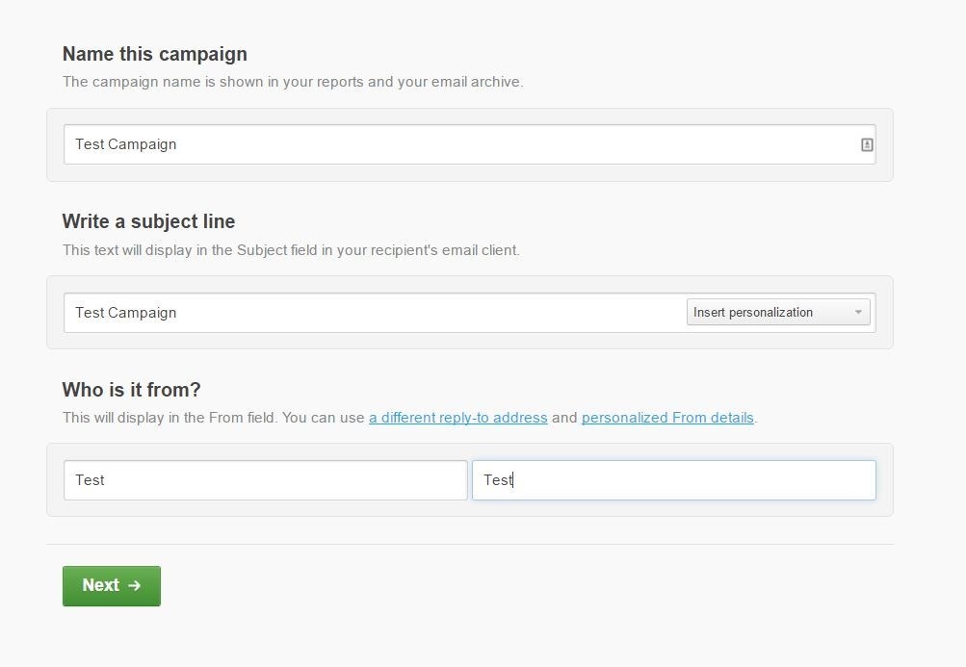Place cursor after 'Test Campaign' in the name field
The height and width of the screenshot is (667, 966).
[x=178, y=144]
